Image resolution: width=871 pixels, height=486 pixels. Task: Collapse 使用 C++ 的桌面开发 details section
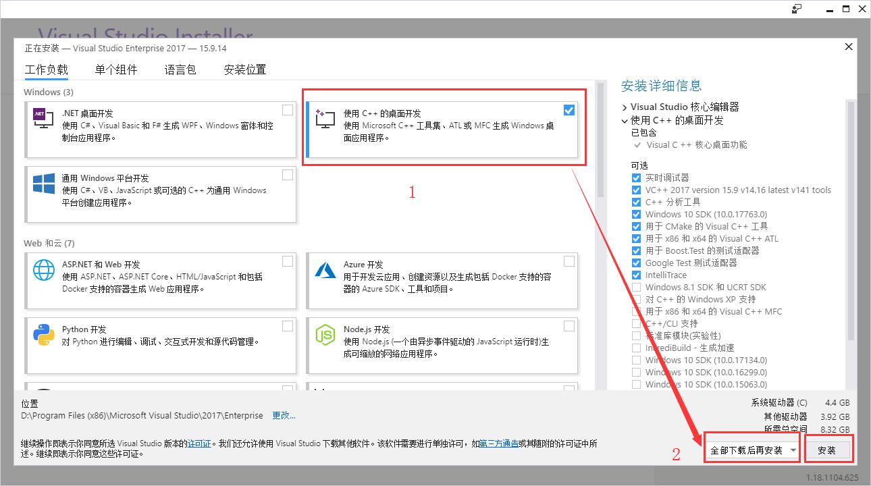[x=625, y=120]
